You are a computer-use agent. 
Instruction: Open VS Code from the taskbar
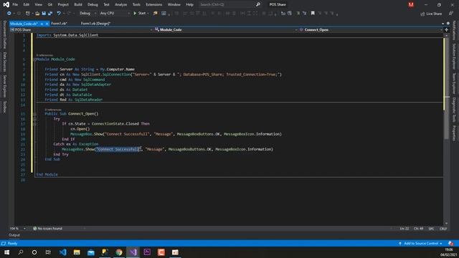point(62,252)
